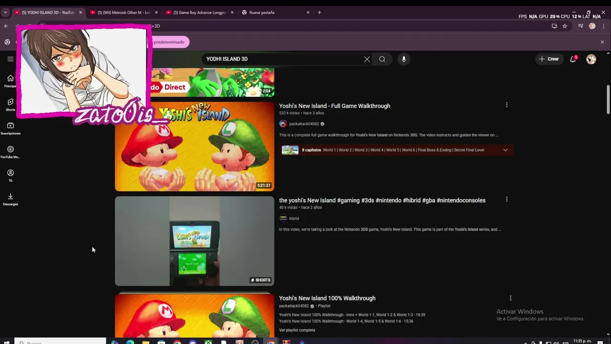Image resolution: width=611 pixels, height=344 pixels.
Task: Open the browser media control icon
Action: (581, 26)
